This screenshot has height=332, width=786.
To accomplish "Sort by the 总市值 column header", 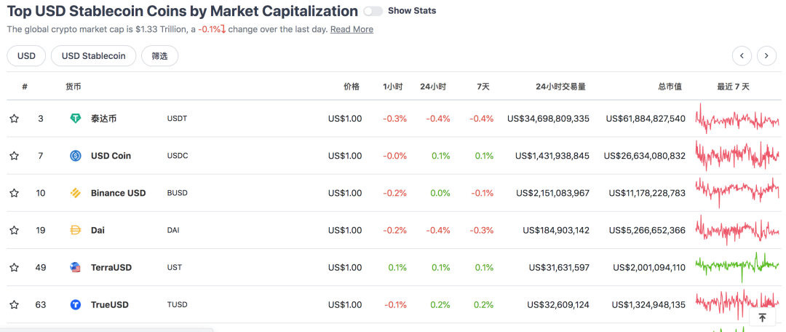I will tap(670, 87).
